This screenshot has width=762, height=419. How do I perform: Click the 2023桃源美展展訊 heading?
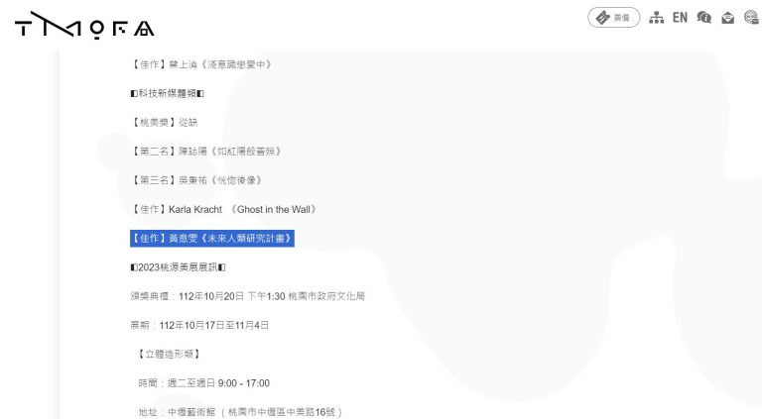click(x=178, y=267)
